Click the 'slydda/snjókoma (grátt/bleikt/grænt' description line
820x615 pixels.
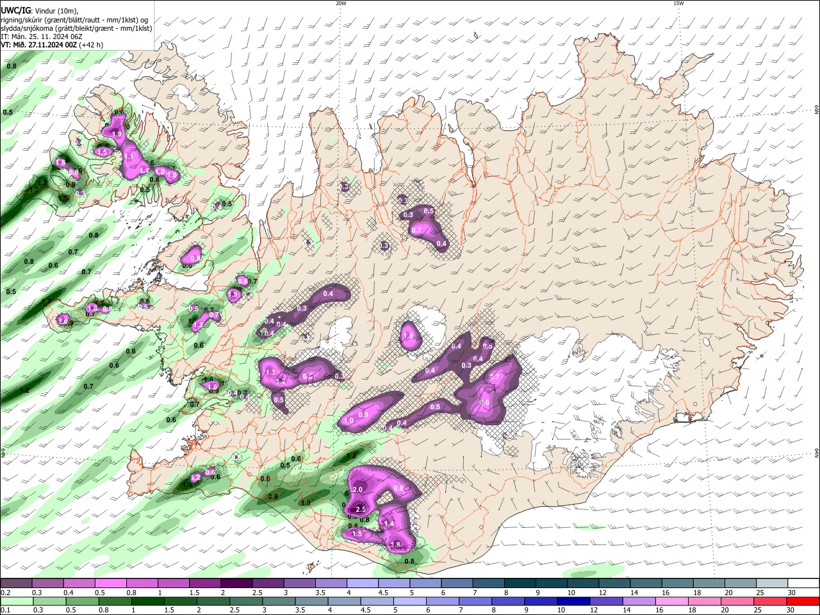pos(76,28)
